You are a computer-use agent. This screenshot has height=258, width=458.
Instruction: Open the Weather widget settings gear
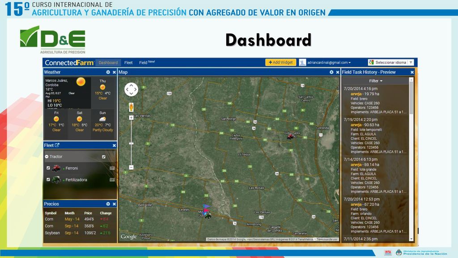click(x=108, y=72)
